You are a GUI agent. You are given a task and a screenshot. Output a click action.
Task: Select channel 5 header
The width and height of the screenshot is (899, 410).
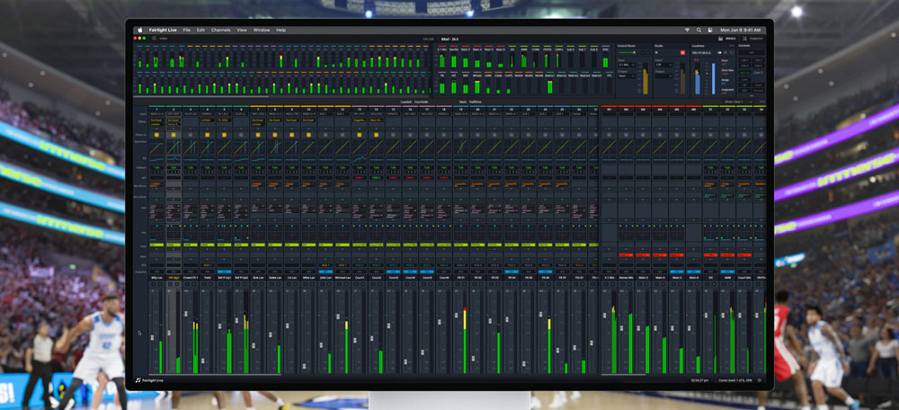[x=224, y=109]
